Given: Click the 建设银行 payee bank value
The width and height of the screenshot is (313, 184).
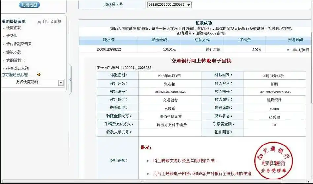Looking at the screenshot, I should coord(274,100).
